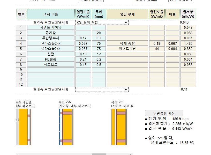Open the 실외측 표면열전달저항 dropdown
The image size is (211, 155).
pyautogui.click(x=102, y=22)
